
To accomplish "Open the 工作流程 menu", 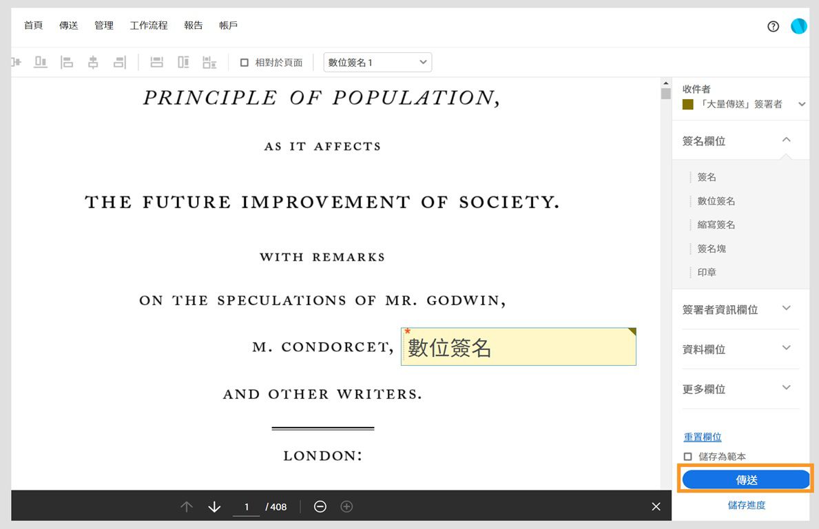I will click(x=149, y=25).
